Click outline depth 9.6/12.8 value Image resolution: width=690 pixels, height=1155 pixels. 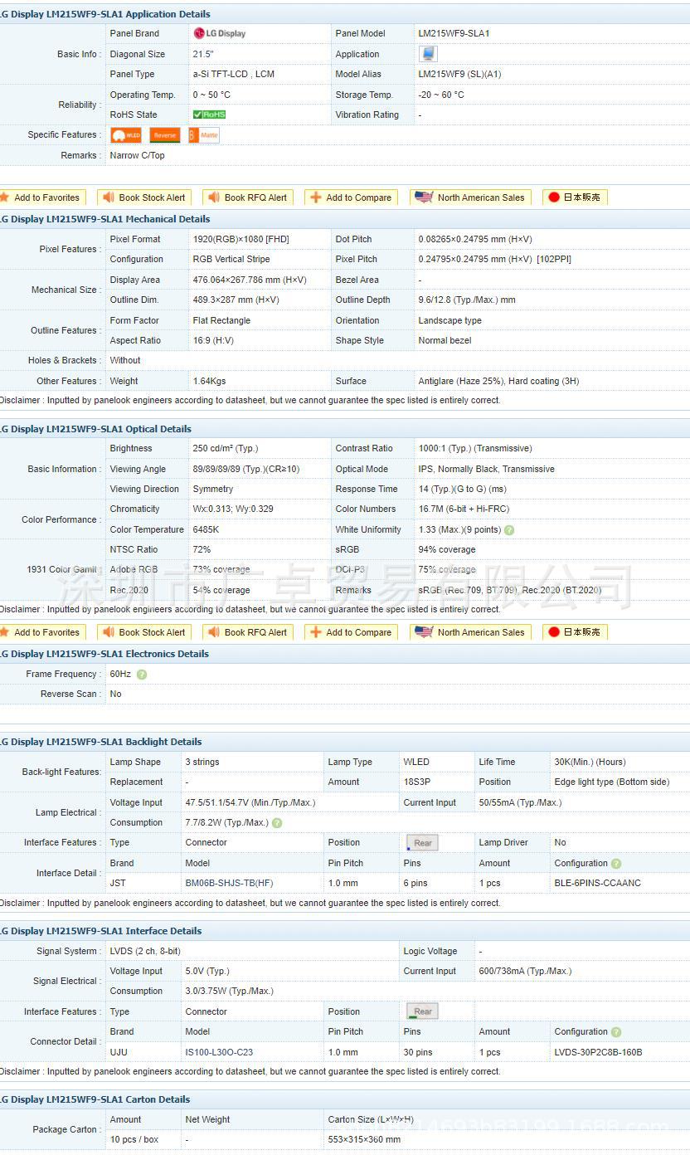467,300
